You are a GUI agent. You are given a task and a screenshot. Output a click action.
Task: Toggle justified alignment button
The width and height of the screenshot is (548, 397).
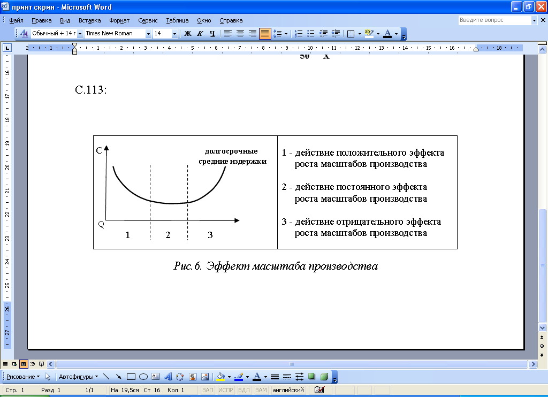tap(265, 34)
